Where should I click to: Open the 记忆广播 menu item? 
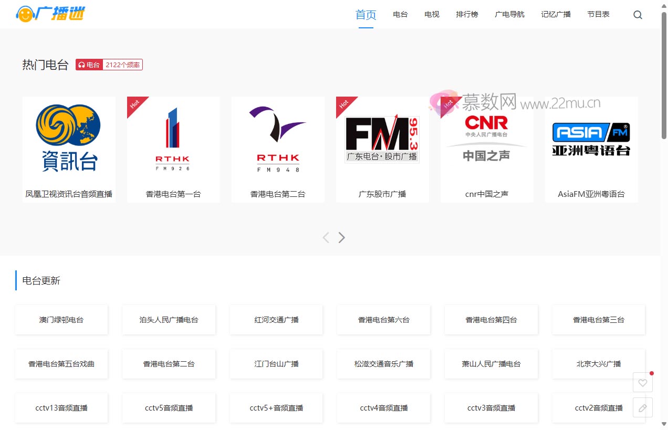pos(555,14)
